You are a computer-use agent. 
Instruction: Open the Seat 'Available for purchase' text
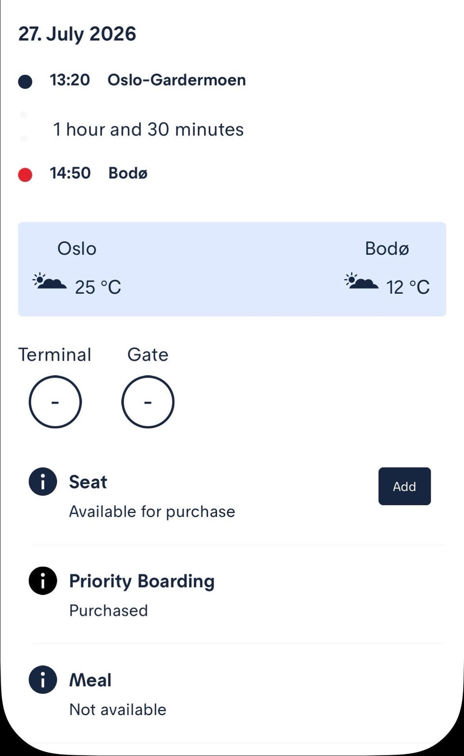(x=152, y=512)
